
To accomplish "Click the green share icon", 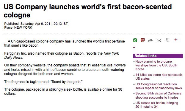I will (x=135, y=40).
